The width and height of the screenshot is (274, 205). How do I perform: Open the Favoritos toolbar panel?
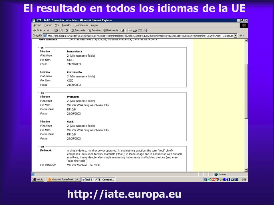pyautogui.click(x=94, y=30)
